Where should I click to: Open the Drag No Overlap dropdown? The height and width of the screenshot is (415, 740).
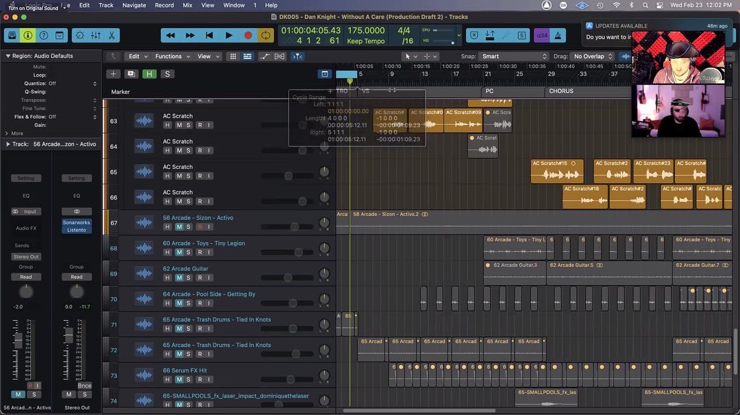(593, 56)
